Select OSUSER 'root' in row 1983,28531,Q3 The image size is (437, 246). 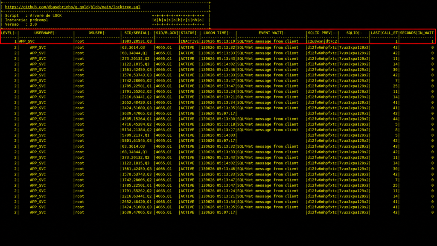(x=79, y=41)
